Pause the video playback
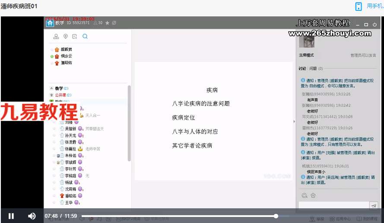This screenshot has height=223, width=384. [11, 216]
